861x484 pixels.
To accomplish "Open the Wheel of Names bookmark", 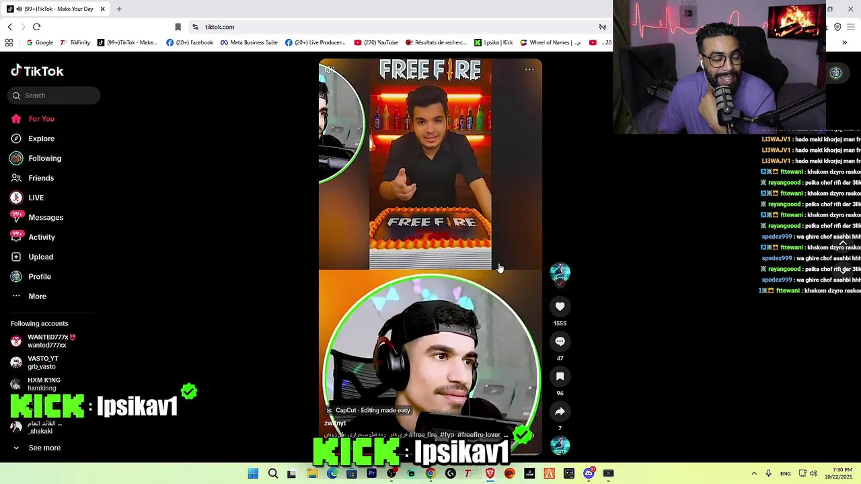I will [549, 42].
